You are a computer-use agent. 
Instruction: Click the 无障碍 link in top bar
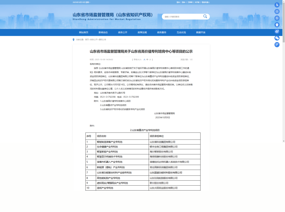coord(190,2)
